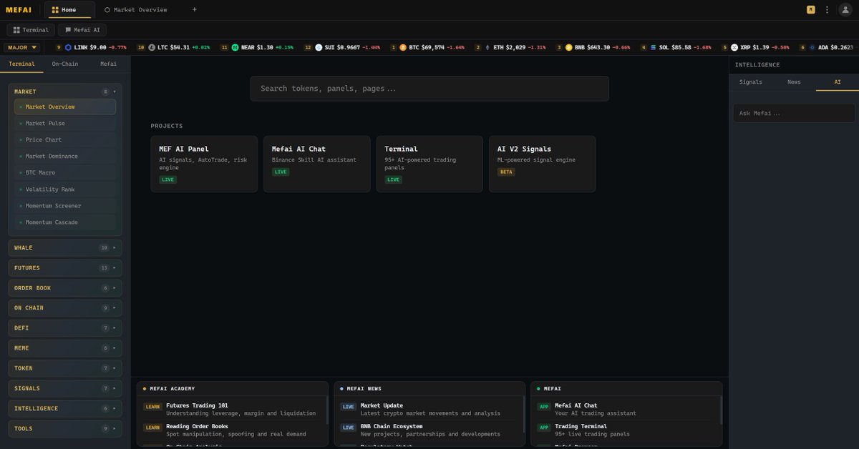The height and width of the screenshot is (449, 859).
Task: Expand the MEME section
Action: click(x=65, y=348)
